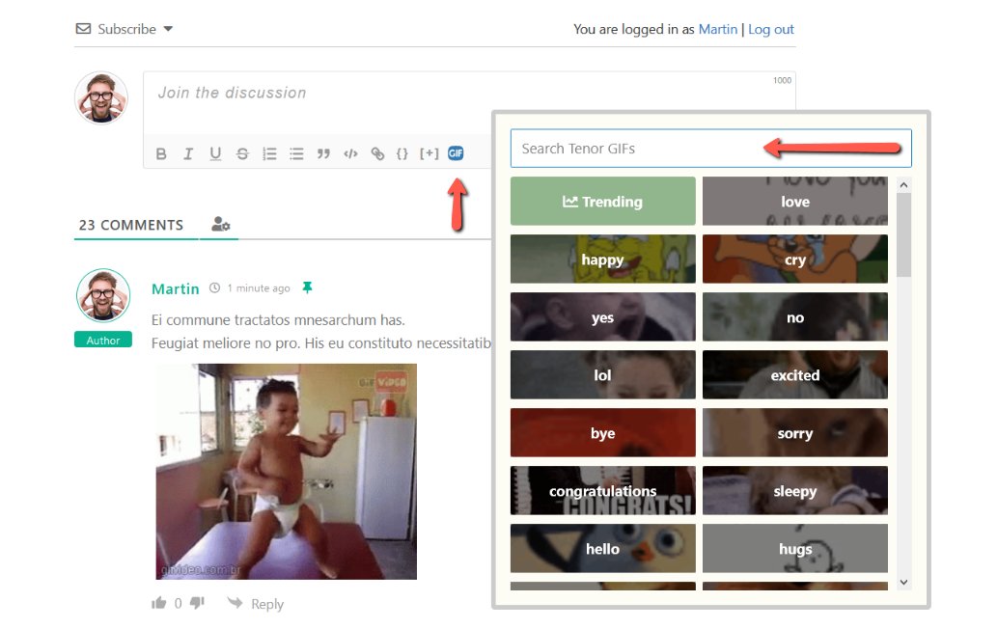This screenshot has height=629, width=998.
Task: Select the sorry GIF category
Action: tap(795, 432)
